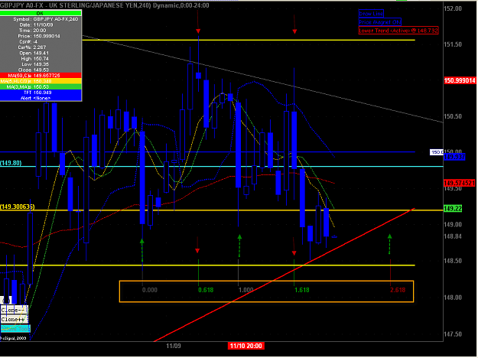Click the blue 149.937 price axis marker
478x358 pixels.
point(454,157)
